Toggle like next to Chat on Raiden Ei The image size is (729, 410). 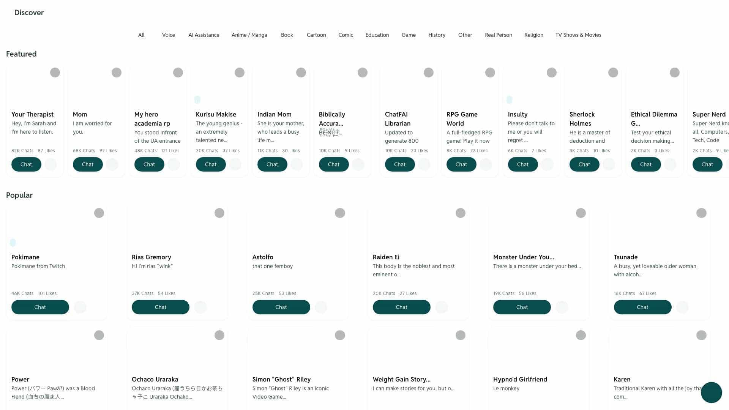(442, 307)
